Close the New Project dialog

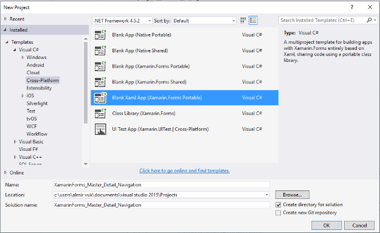370,7
